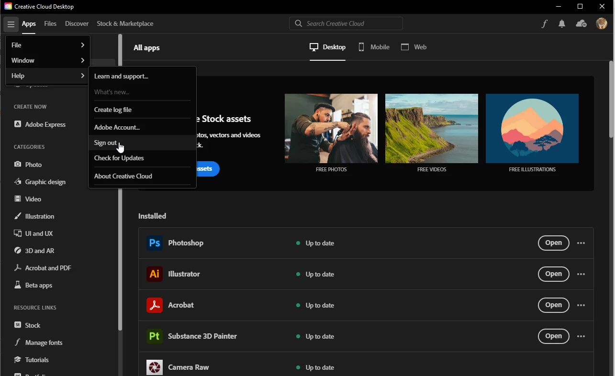
Task: Click the Free Illustrations mountain thumbnail
Action: pyautogui.click(x=532, y=128)
